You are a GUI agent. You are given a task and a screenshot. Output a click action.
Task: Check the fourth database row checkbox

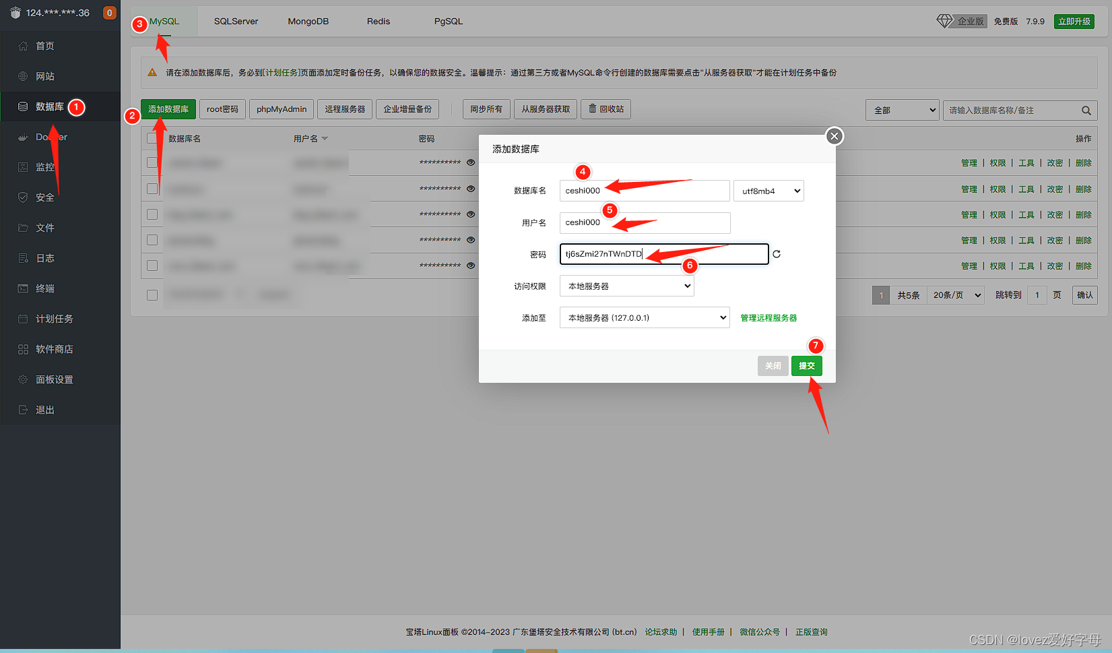point(152,240)
